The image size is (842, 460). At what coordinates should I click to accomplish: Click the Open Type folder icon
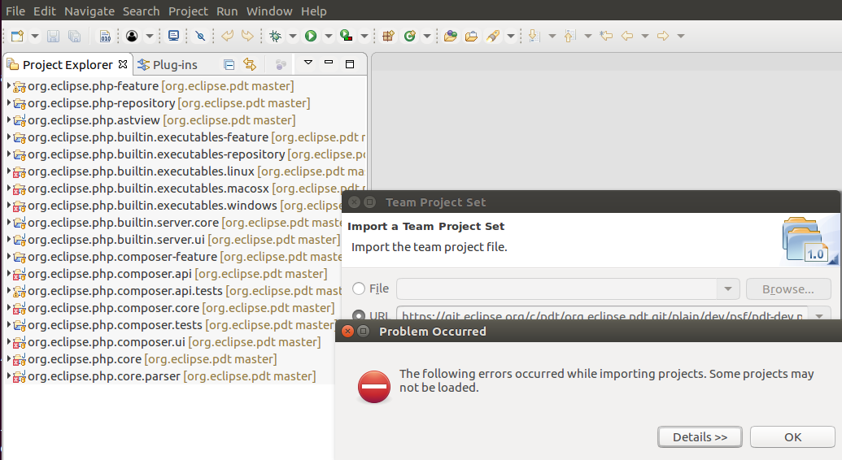point(451,36)
